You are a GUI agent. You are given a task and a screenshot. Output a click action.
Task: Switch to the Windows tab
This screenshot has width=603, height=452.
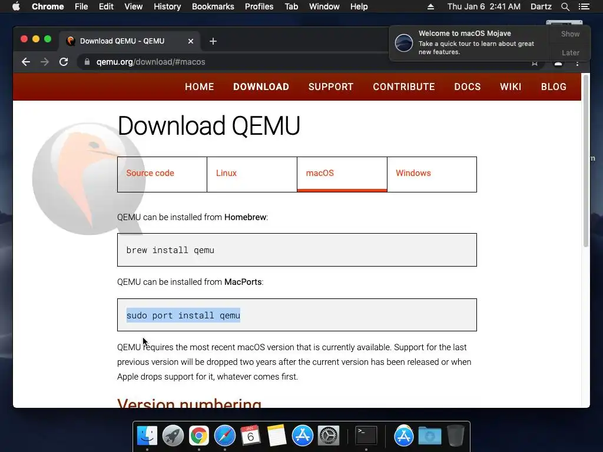pos(432,174)
